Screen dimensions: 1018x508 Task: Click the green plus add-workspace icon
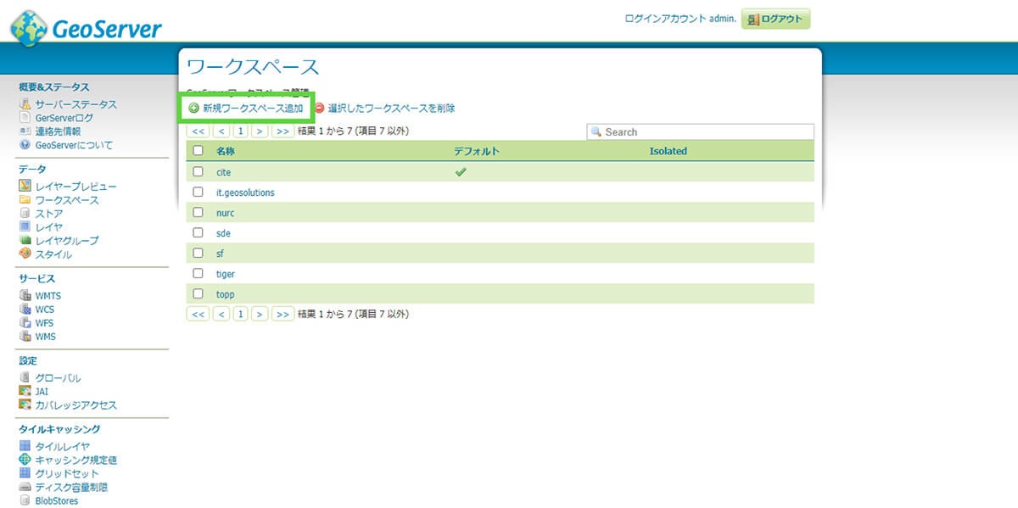point(193,109)
